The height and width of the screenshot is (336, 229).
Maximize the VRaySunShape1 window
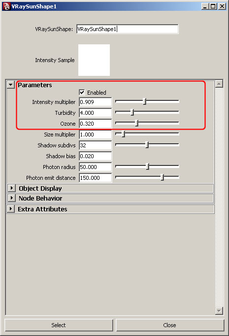[x=213, y=6]
